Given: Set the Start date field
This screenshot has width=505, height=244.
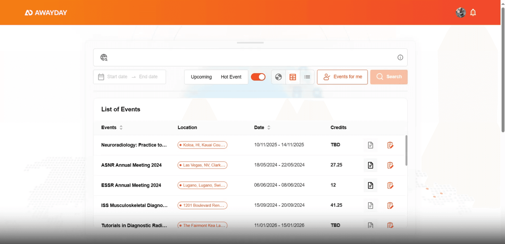Looking at the screenshot, I should pos(117,77).
